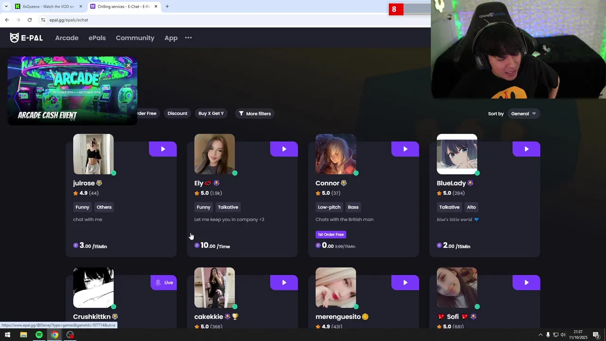This screenshot has width=606, height=341.
Task: Click the Connor name link
Action: coord(328,183)
